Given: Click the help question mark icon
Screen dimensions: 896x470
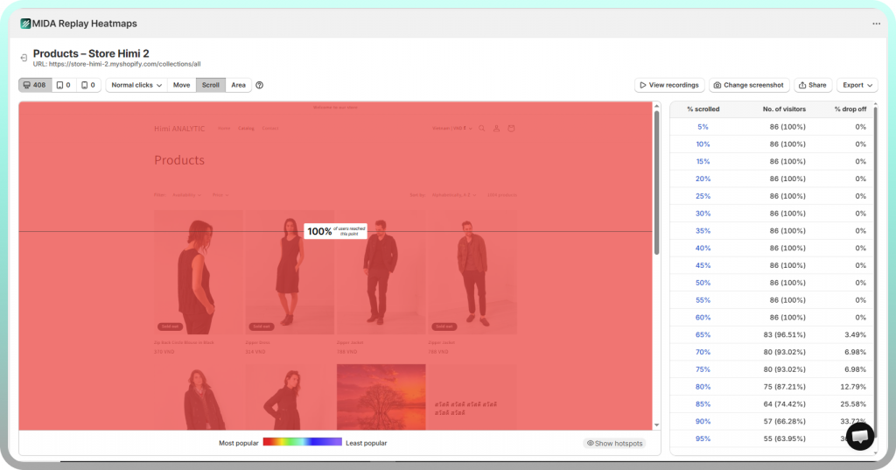Looking at the screenshot, I should coord(259,85).
